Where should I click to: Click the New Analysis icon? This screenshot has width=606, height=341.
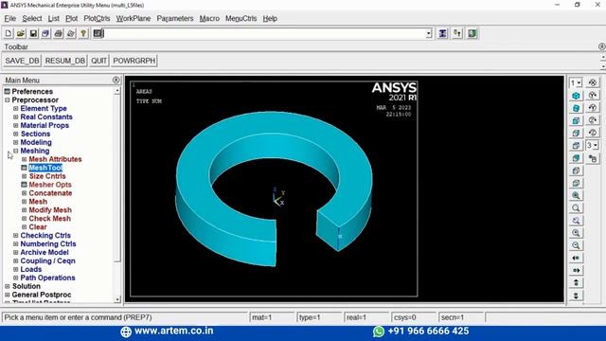pyautogui.click(x=9, y=34)
